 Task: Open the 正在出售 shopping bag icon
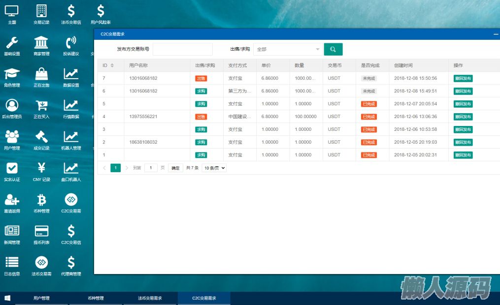[x=41, y=74]
